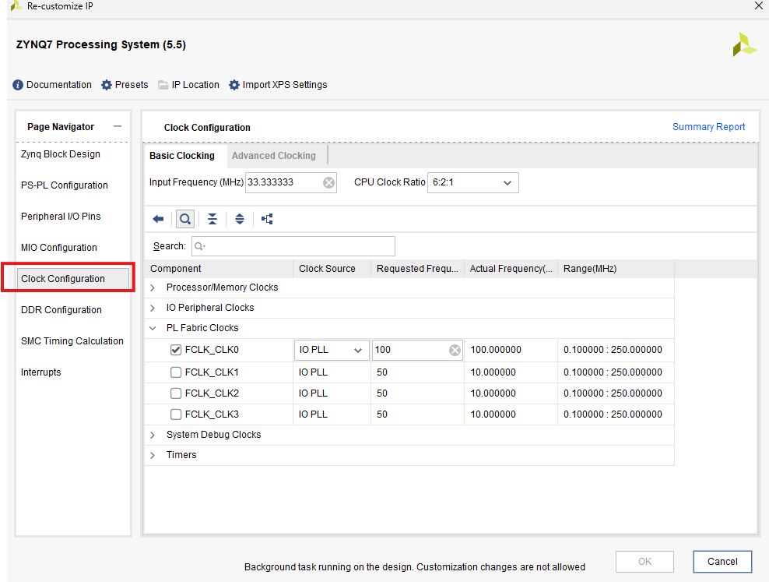
Task: Enable the FCLK_CLK1 checkbox
Action: pos(176,372)
